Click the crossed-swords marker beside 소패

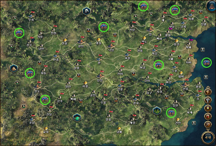click(x=179, y=57)
